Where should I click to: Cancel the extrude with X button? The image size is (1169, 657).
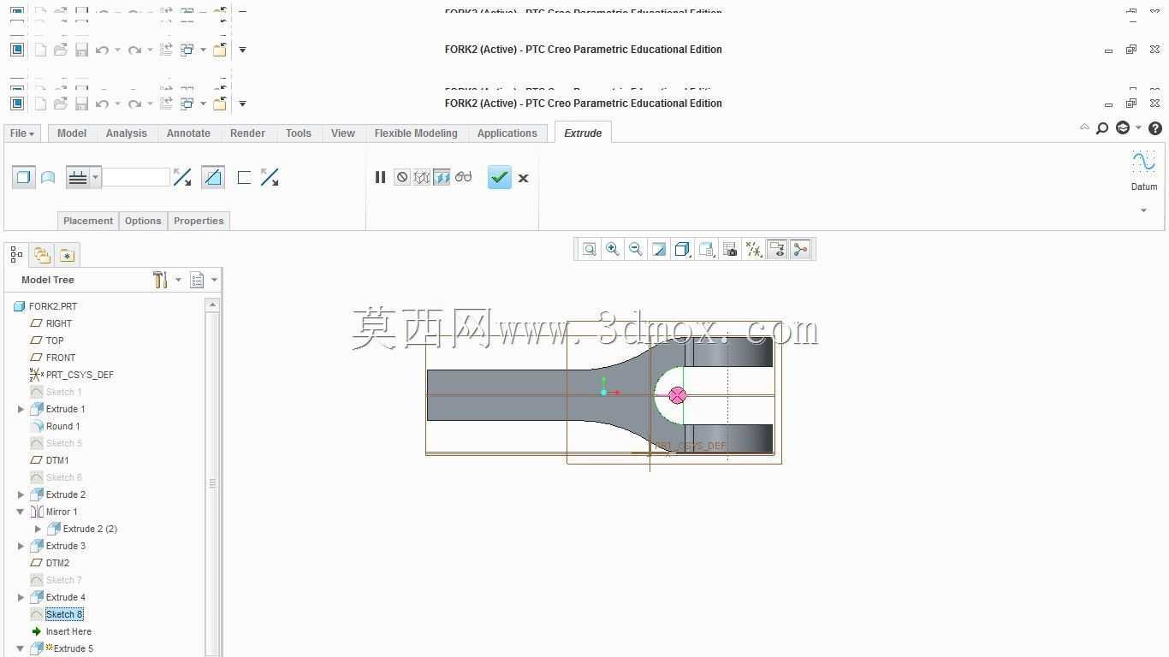point(524,178)
